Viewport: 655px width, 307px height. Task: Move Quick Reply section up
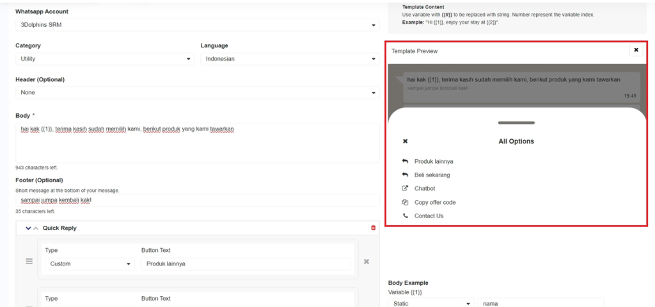click(36, 228)
